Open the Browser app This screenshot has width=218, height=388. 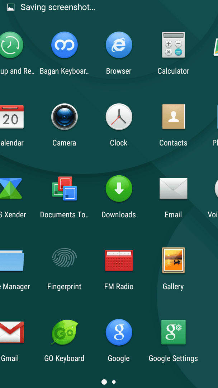(119, 45)
